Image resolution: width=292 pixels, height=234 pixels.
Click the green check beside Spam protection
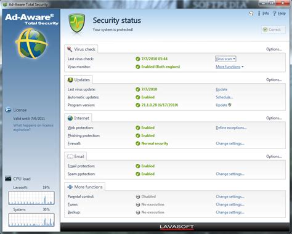[x=138, y=174]
